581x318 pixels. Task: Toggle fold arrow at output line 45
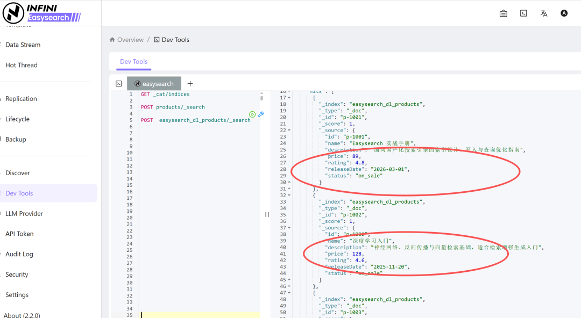click(x=289, y=280)
